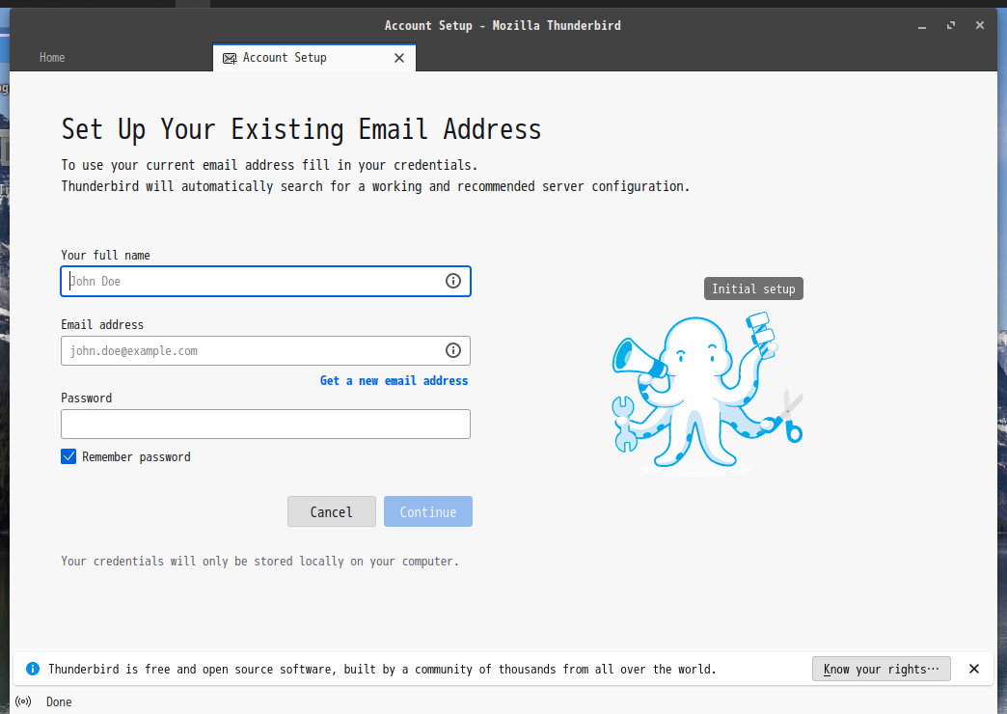1007x714 pixels.
Task: Click the Set Up Your Existing Email Address heading
Action: [x=301, y=129]
